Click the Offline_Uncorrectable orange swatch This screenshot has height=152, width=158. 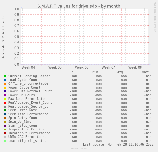coord(5,84)
